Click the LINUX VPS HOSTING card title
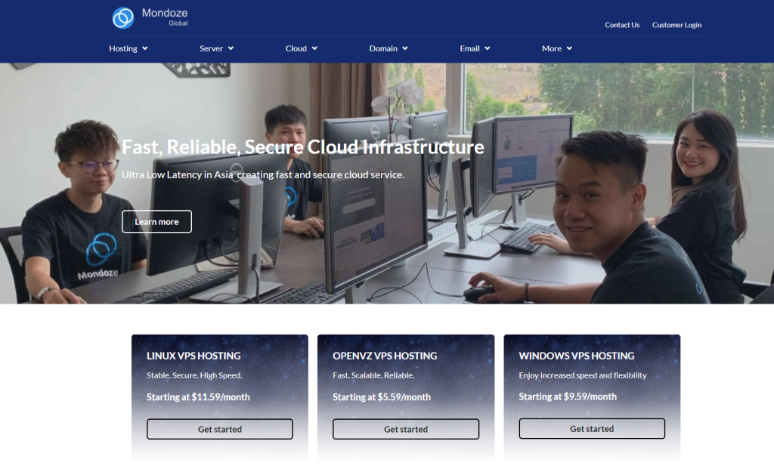Image resolution: width=774 pixels, height=472 pixels. coord(193,356)
